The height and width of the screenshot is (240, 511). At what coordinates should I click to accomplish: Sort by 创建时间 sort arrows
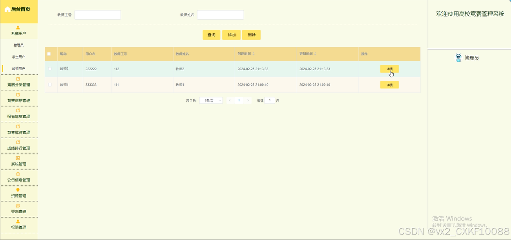254,54
